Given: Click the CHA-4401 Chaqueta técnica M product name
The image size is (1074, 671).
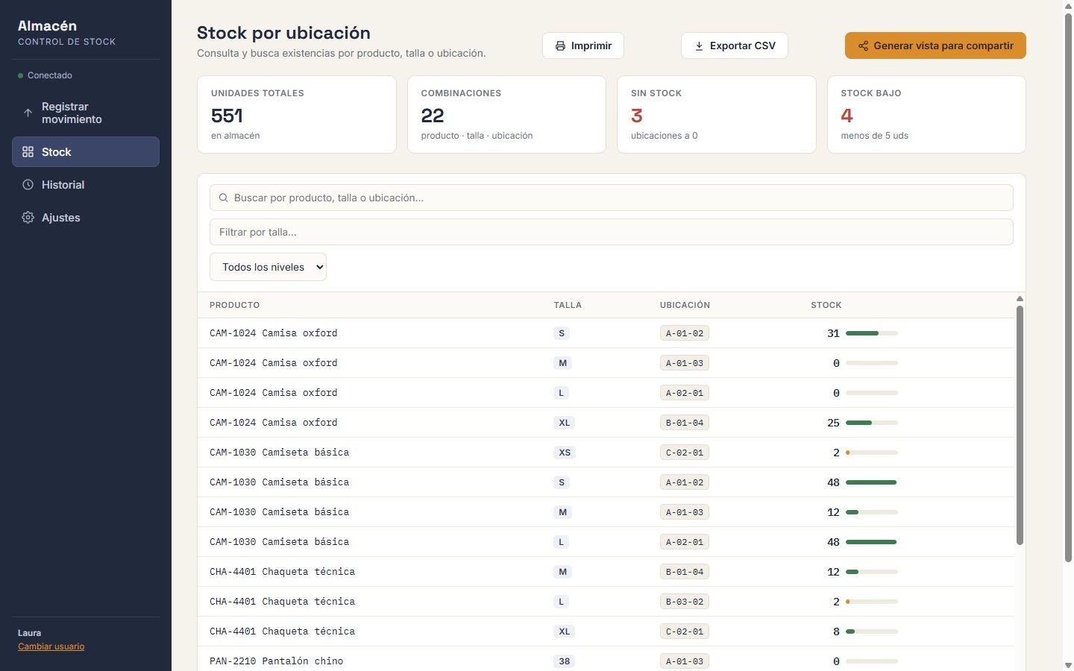Looking at the screenshot, I should (283, 572).
